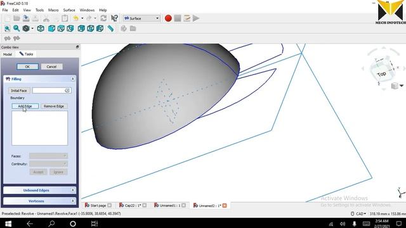Image resolution: width=406 pixels, height=228 pixels.
Task: Click the Stop macro recording square
Action: [x=178, y=18]
